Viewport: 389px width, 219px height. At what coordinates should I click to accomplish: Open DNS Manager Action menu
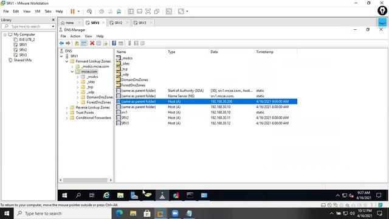pos(75,36)
